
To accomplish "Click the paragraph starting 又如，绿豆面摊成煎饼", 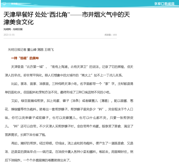I will [x=69, y=118].
